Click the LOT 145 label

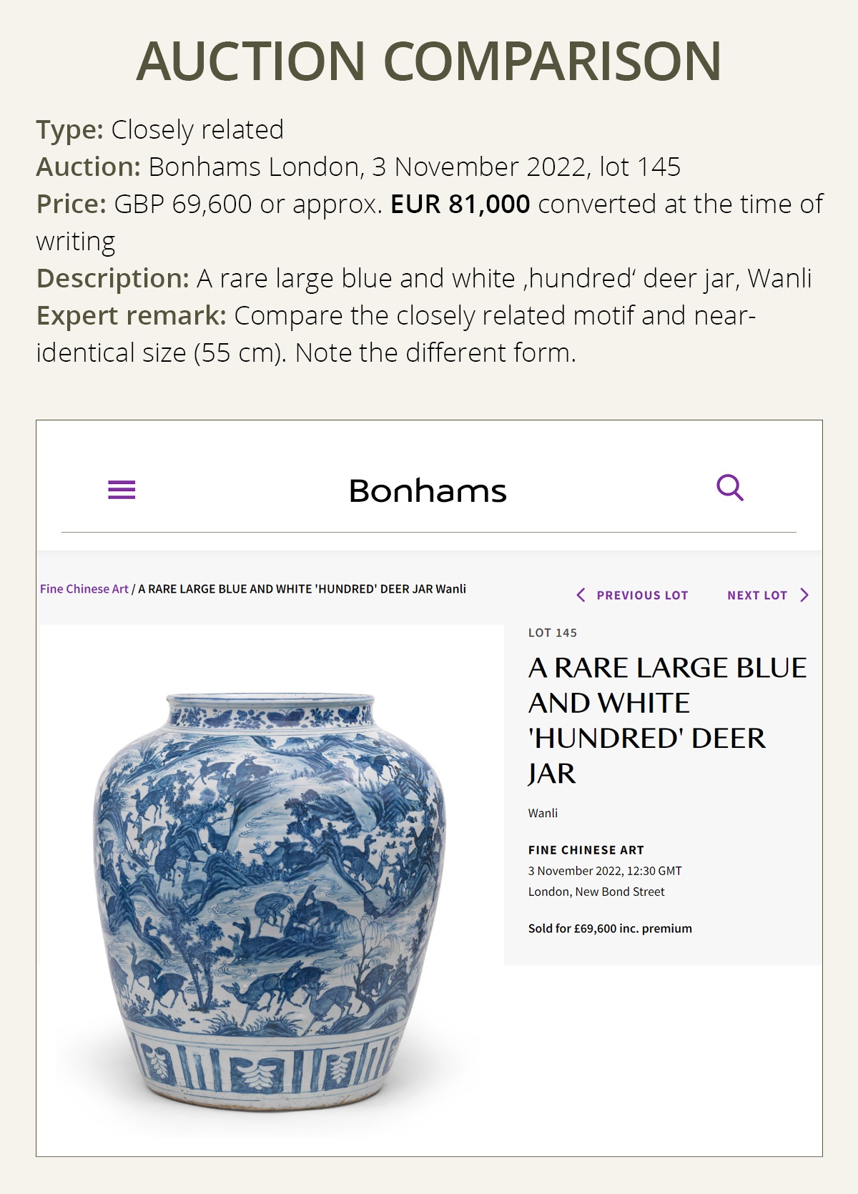pos(553,633)
